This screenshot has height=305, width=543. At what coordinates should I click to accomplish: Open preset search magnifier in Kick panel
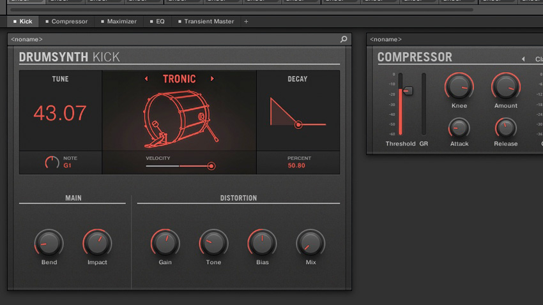click(344, 39)
